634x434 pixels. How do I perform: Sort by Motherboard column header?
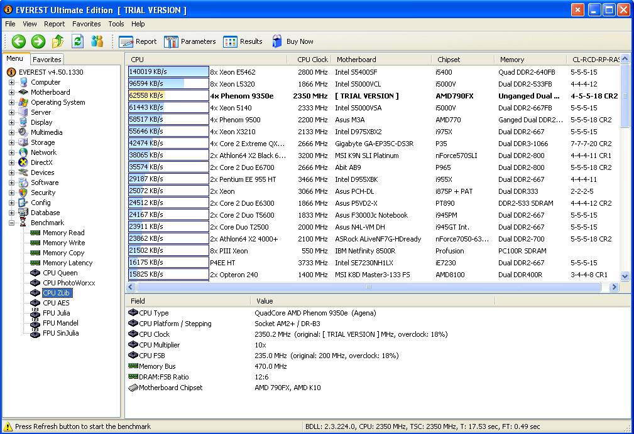click(381, 60)
